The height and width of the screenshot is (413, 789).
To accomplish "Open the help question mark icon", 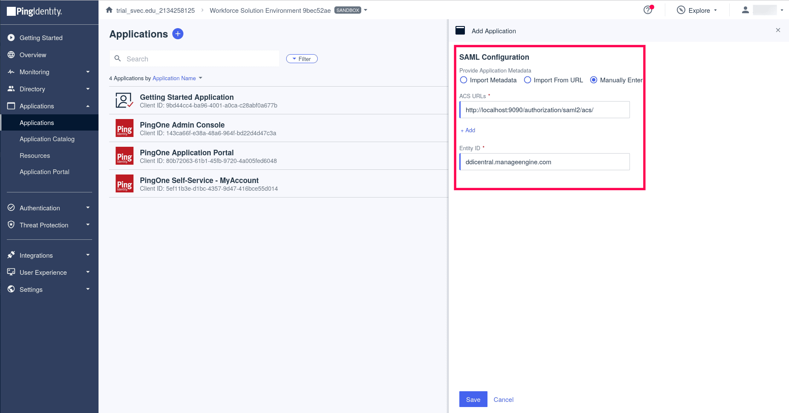I will (647, 10).
